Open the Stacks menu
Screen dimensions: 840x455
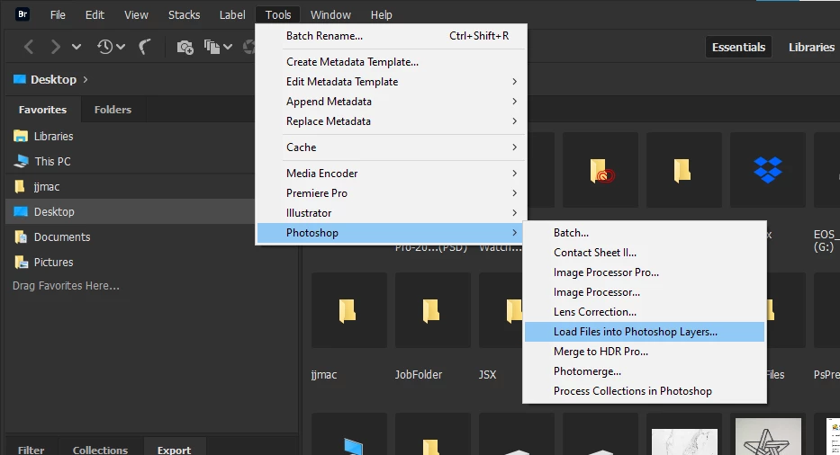point(184,15)
